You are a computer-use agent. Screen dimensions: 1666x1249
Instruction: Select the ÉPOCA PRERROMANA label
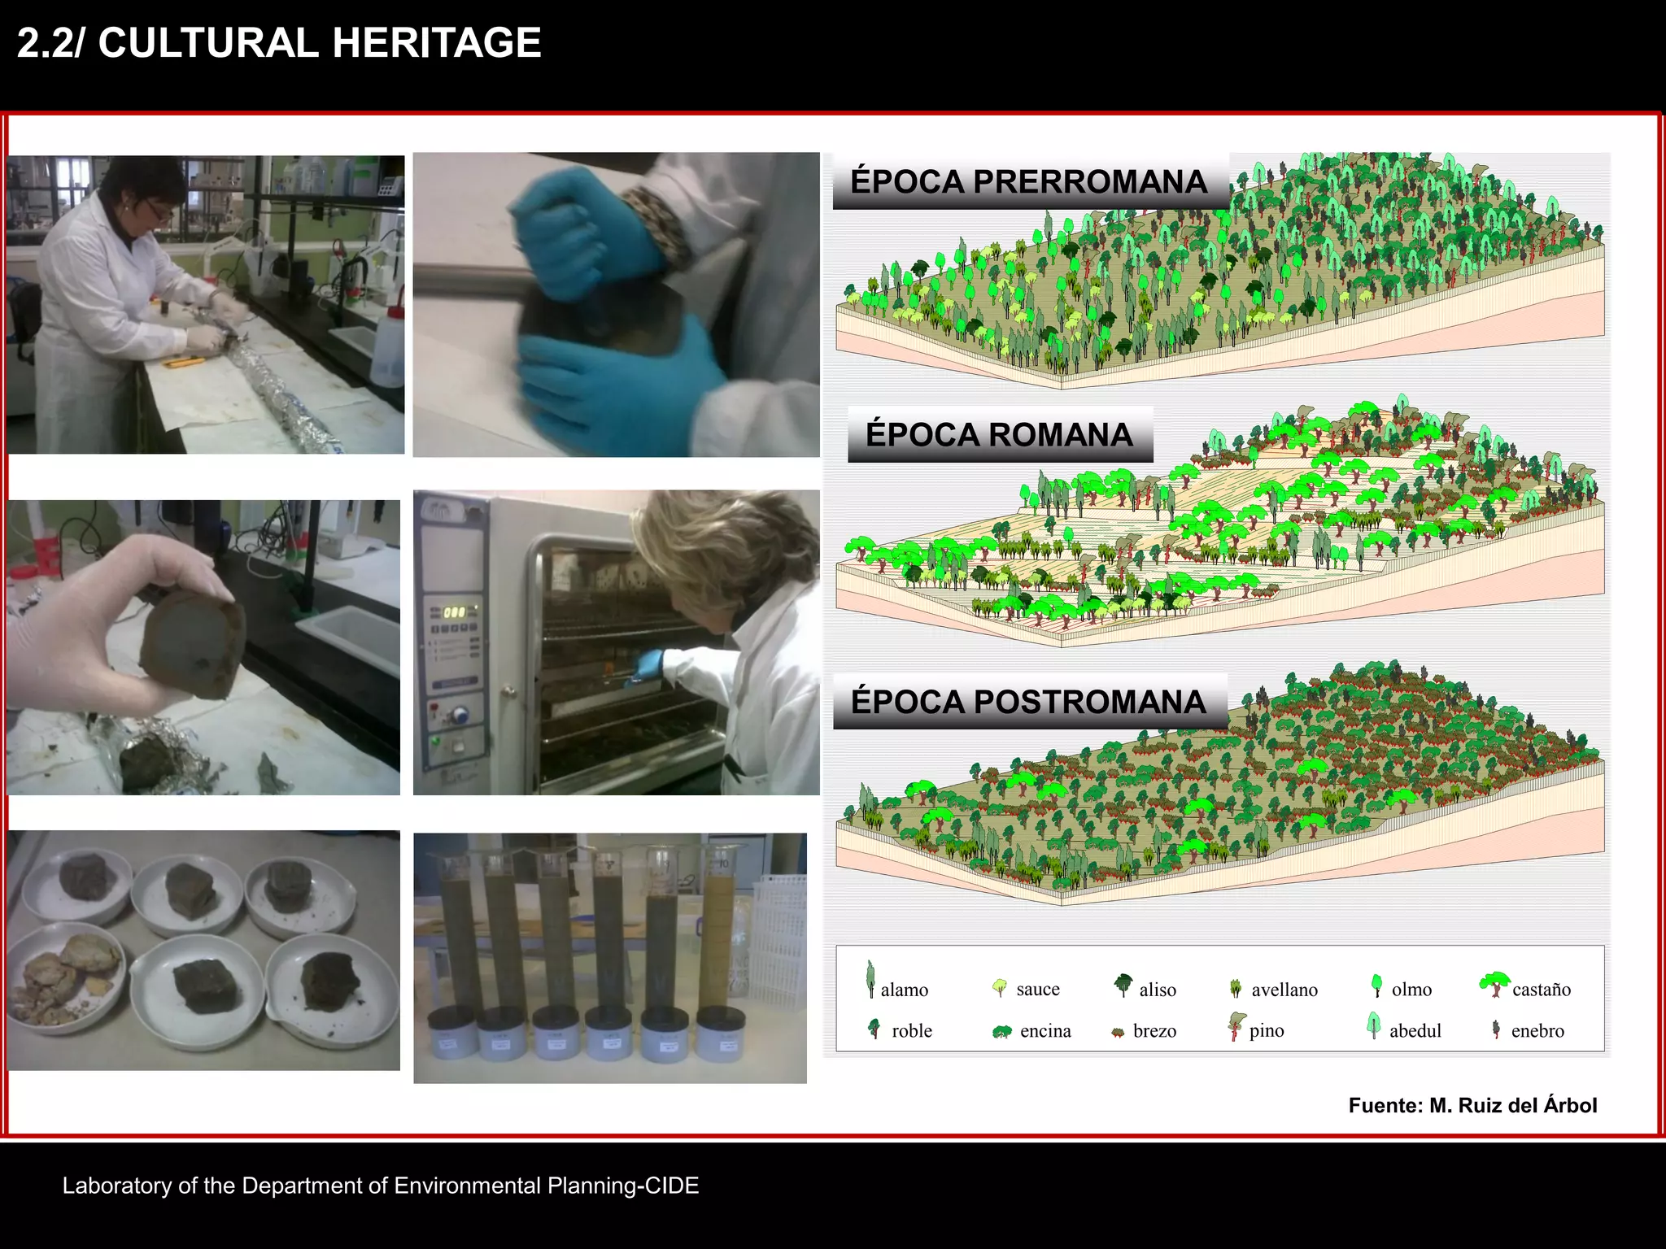[1028, 182]
